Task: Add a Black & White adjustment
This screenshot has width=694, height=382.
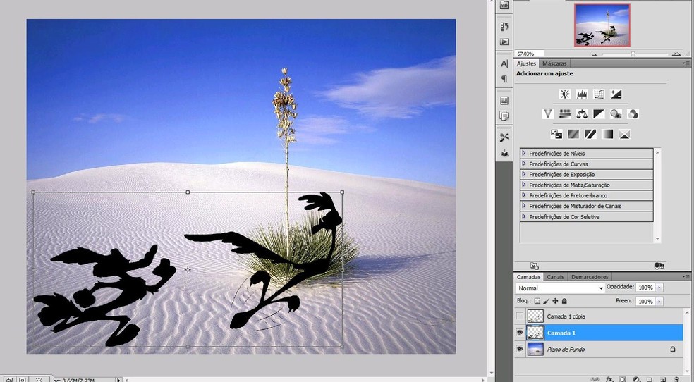Action: click(x=599, y=114)
